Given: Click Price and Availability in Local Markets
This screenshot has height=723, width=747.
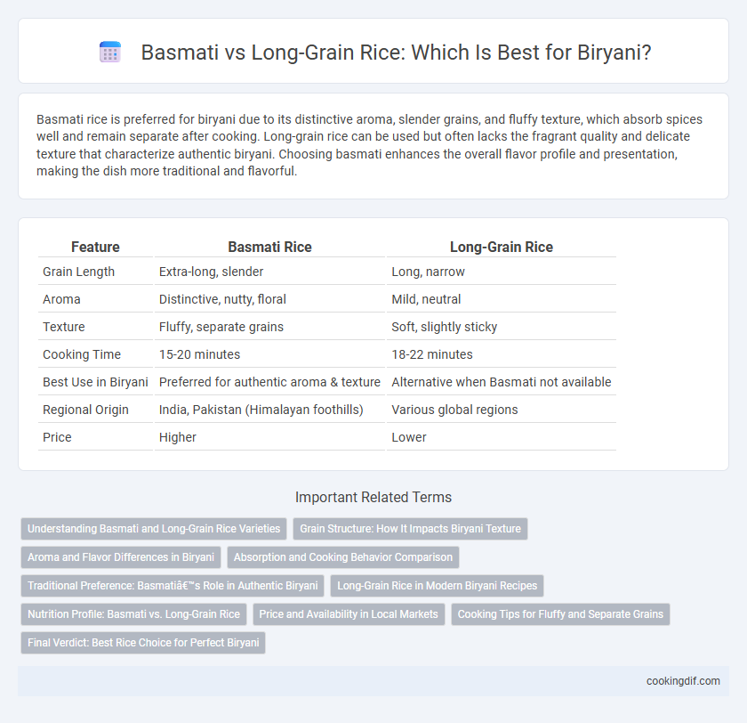Looking at the screenshot, I should click(x=349, y=613).
